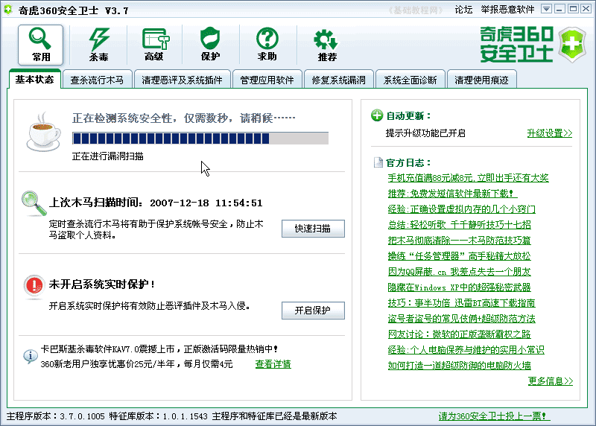Viewport: 596px width, 426px height.
Task: Open log link 如何打造一道超级防御的电脑防火墙
Action: (x=459, y=365)
